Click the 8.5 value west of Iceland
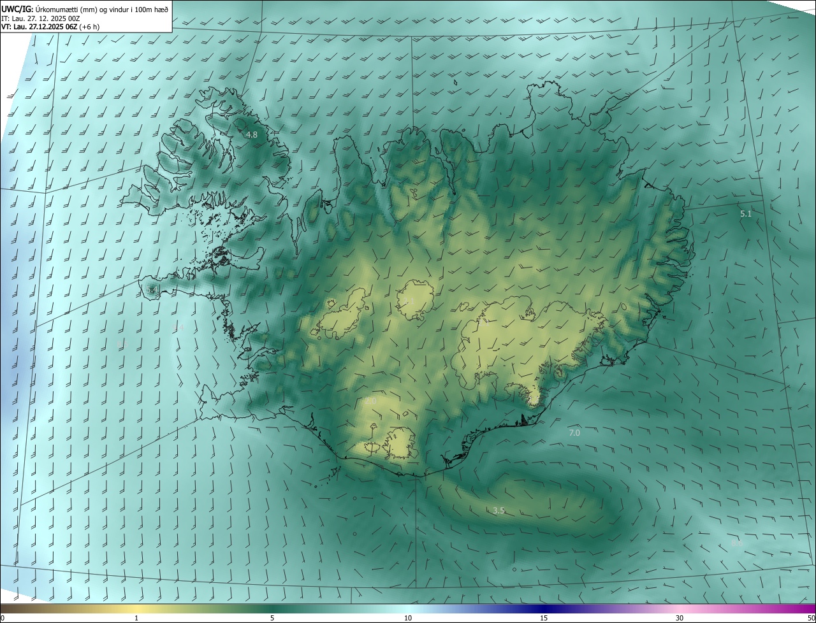 (x=123, y=344)
